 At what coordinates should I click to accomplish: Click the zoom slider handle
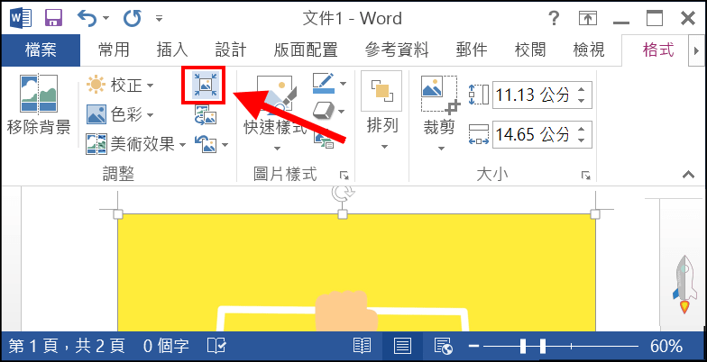point(543,346)
